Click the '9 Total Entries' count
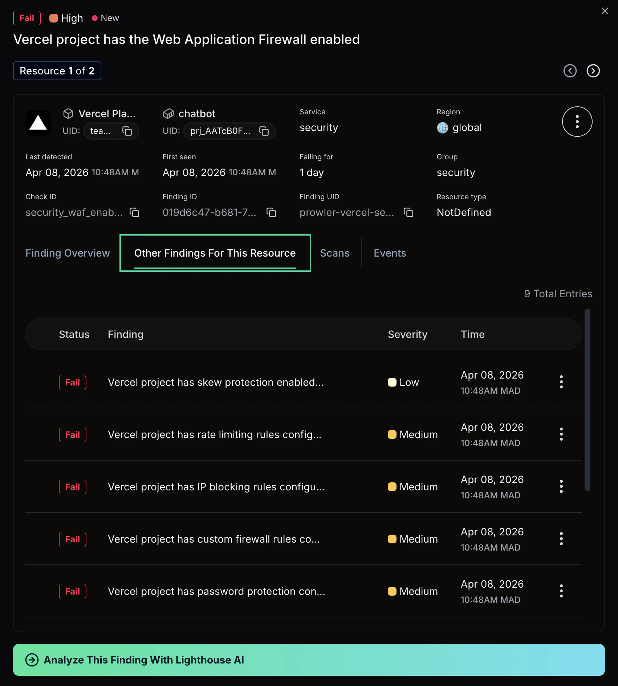The image size is (618, 686). [x=558, y=294]
